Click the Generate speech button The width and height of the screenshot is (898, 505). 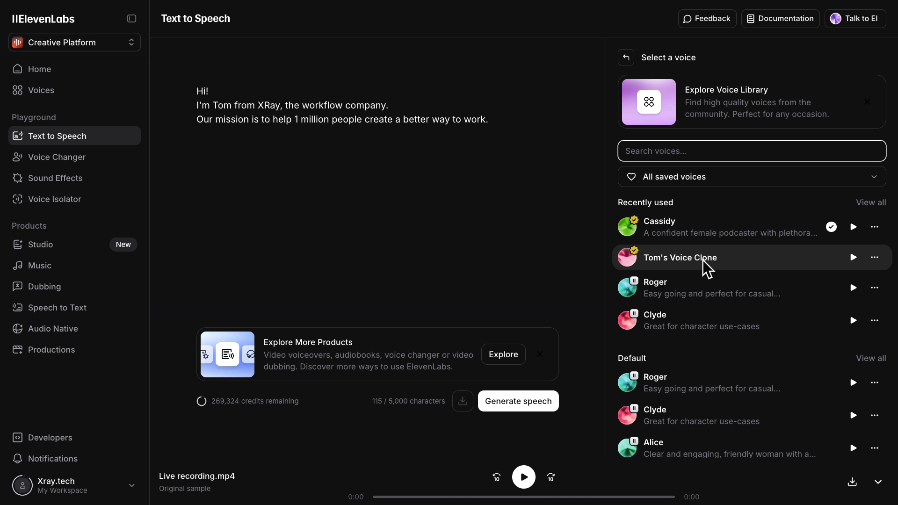tap(518, 401)
